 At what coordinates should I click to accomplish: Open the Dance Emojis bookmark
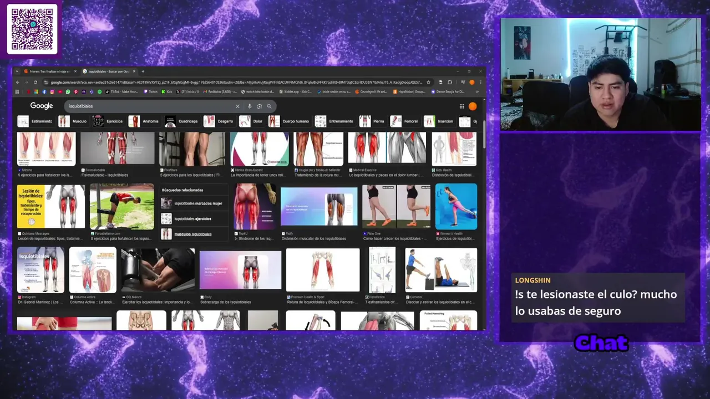click(448, 91)
